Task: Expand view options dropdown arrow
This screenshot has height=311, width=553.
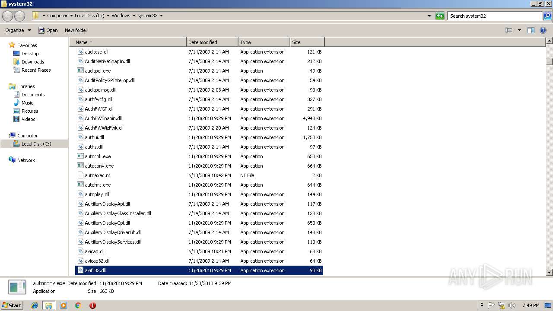Action: (519, 30)
